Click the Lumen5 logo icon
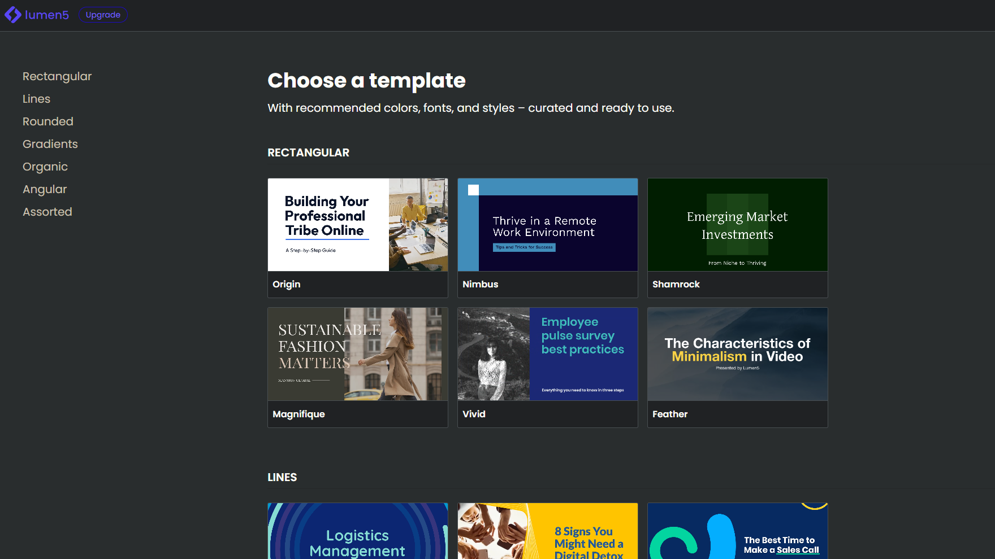 pyautogui.click(x=13, y=15)
